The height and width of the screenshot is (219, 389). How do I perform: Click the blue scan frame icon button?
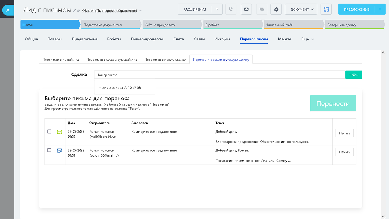[326, 9]
